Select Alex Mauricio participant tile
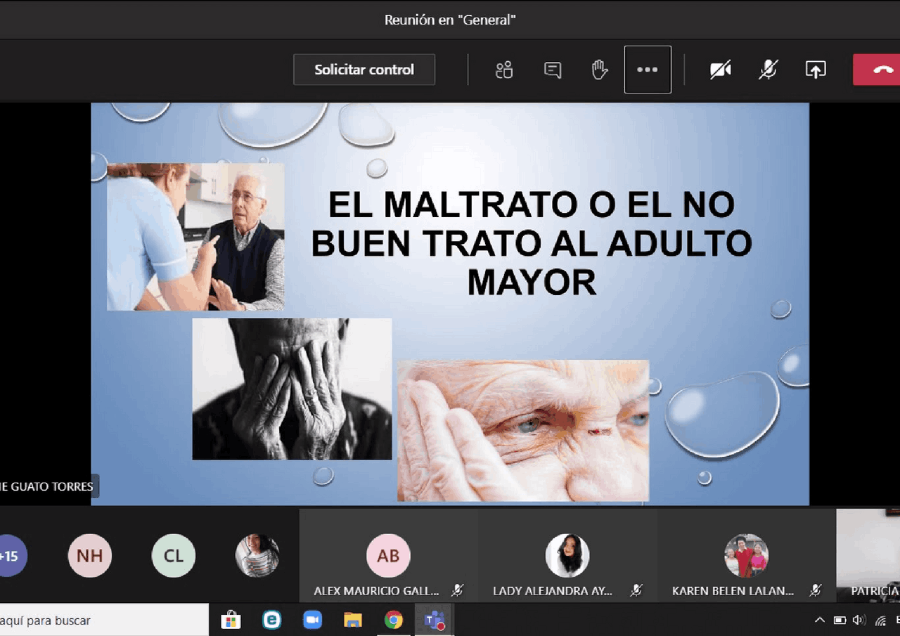 (x=388, y=556)
